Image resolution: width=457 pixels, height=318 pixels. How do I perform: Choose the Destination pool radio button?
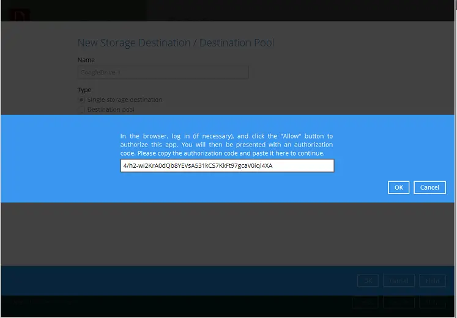81,110
